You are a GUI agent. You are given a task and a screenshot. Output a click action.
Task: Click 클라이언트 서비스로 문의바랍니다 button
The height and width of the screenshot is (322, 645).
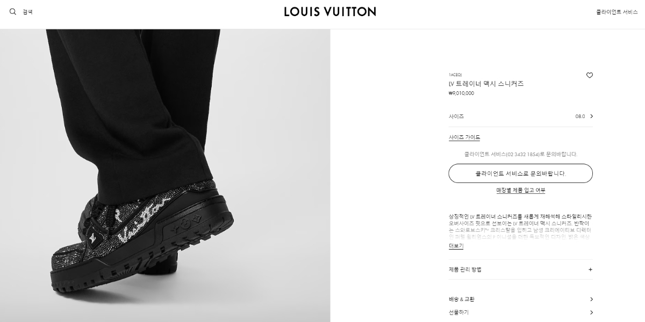(521, 173)
